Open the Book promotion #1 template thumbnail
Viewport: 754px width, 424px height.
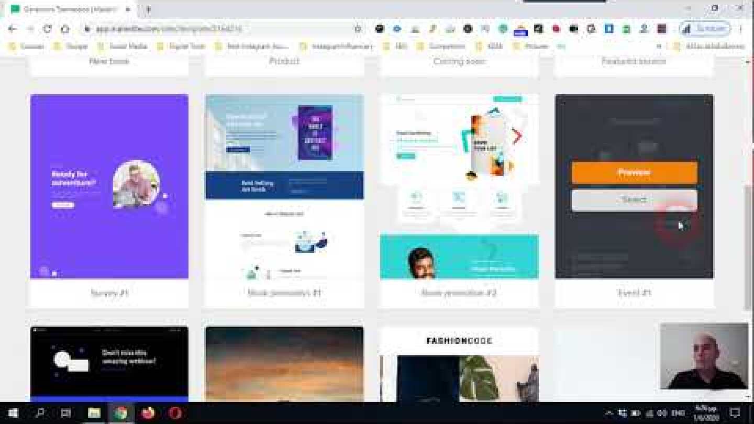pos(284,186)
